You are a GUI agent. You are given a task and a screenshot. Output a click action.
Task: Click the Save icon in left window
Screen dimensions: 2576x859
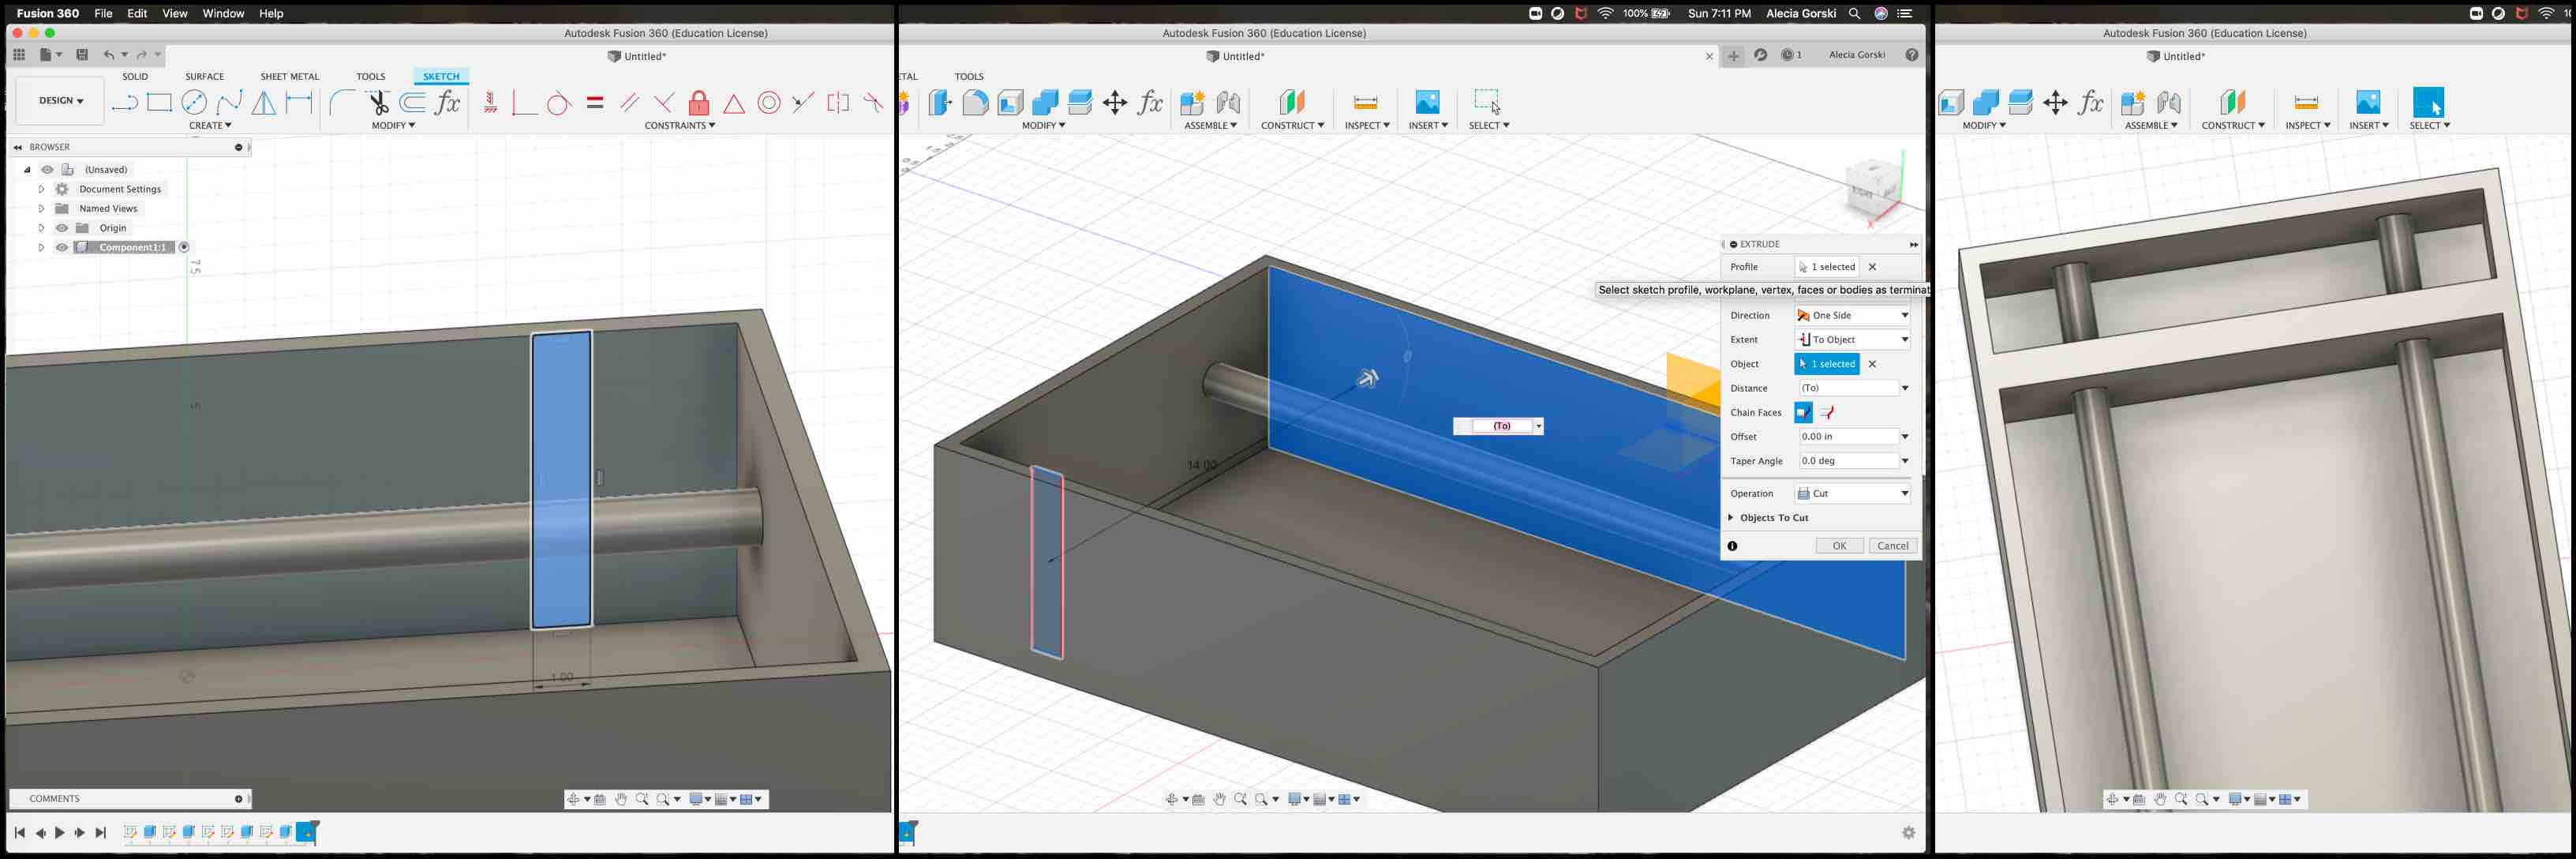pos(82,55)
